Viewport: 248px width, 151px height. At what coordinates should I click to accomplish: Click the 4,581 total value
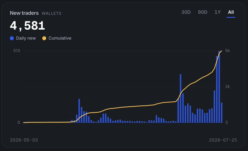click(27, 26)
